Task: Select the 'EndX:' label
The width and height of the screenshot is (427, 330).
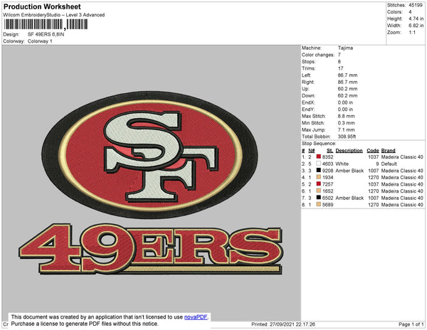Action: coord(308,102)
